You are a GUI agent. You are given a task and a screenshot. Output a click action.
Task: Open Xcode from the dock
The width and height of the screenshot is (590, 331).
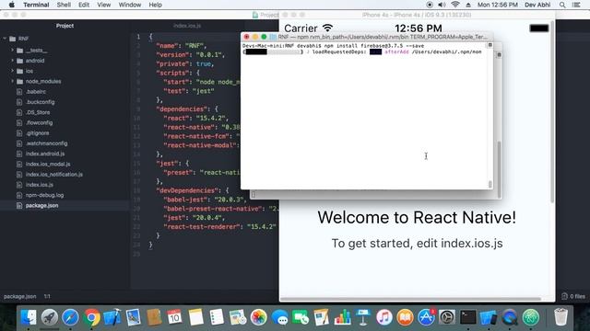112,317
